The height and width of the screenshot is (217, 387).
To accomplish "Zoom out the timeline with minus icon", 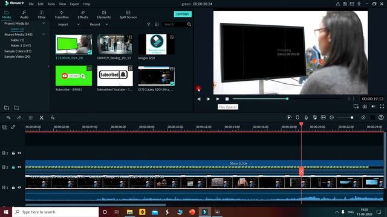I will tap(332, 118).
